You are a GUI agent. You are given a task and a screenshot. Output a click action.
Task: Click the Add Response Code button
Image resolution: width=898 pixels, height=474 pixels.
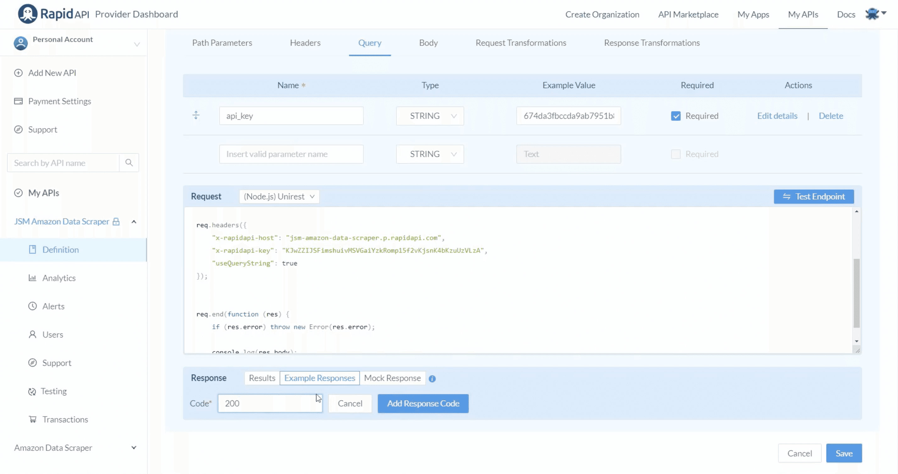pyautogui.click(x=423, y=404)
